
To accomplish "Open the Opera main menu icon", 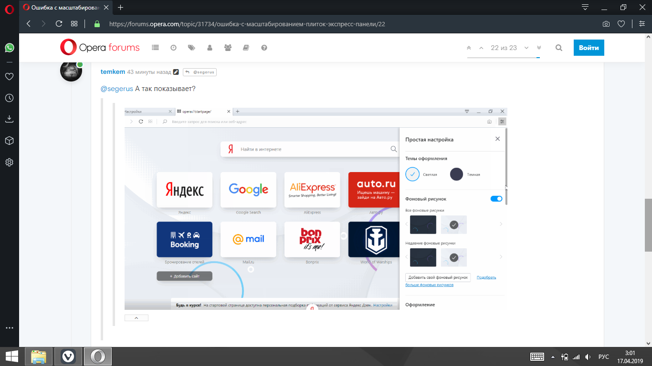I will [x=9, y=10].
